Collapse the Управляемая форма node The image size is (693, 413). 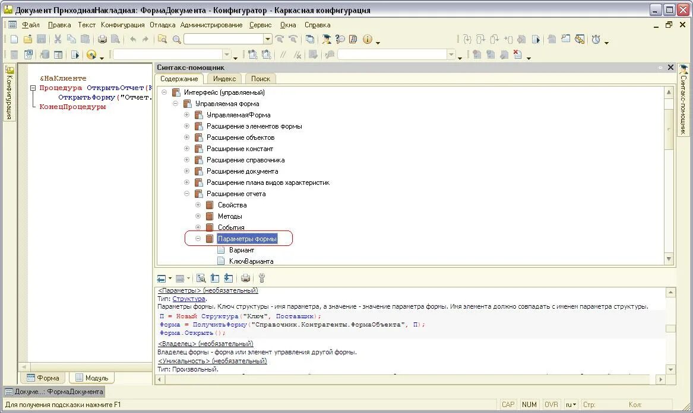click(175, 104)
